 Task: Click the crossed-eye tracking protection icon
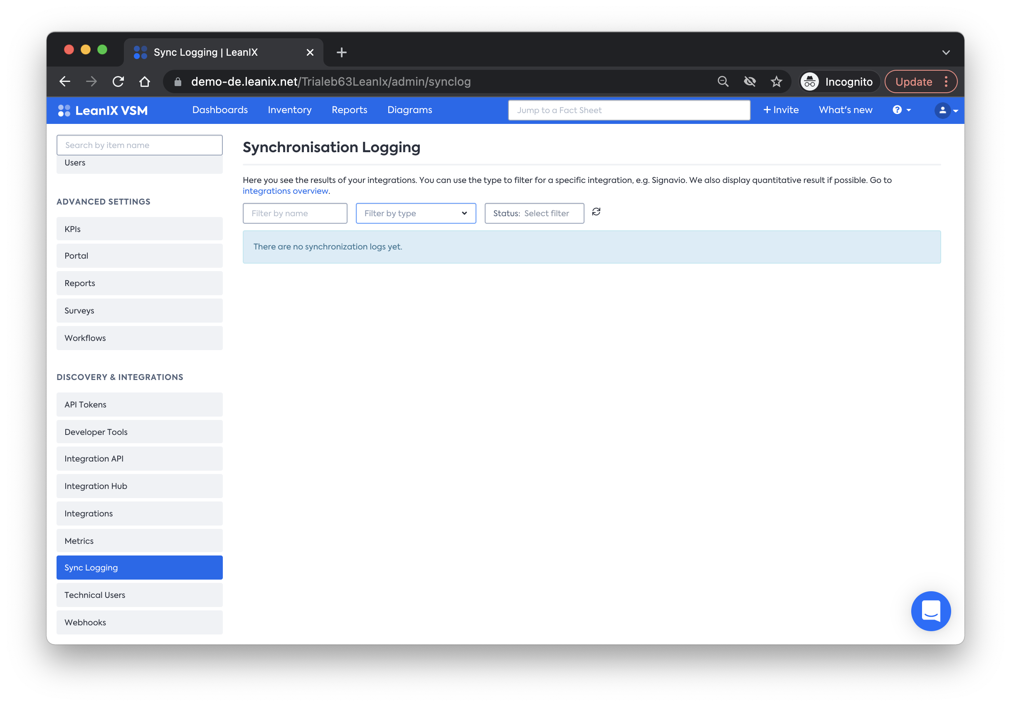750,81
